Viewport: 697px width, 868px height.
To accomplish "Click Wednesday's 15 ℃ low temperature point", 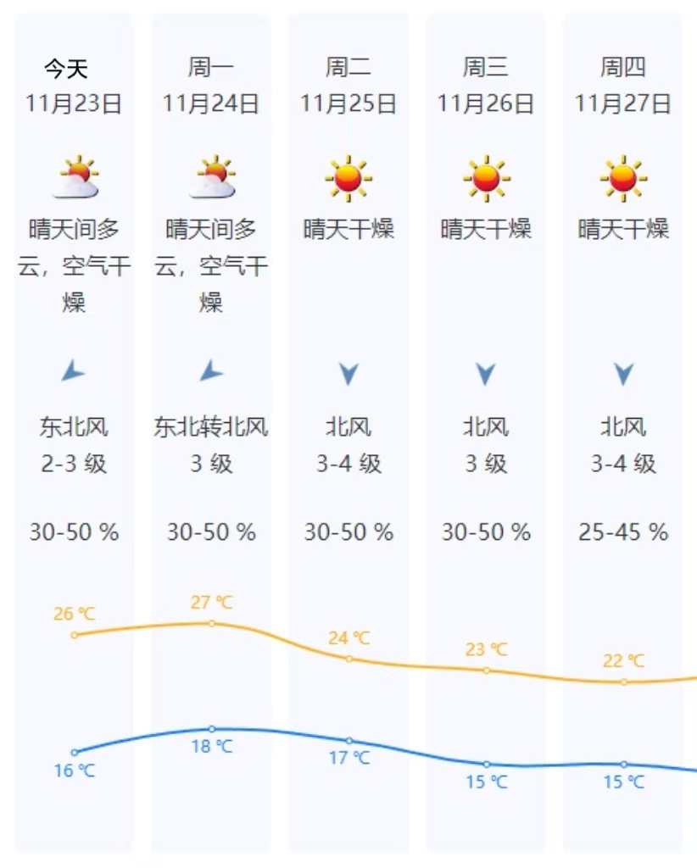I will pyautogui.click(x=487, y=764).
